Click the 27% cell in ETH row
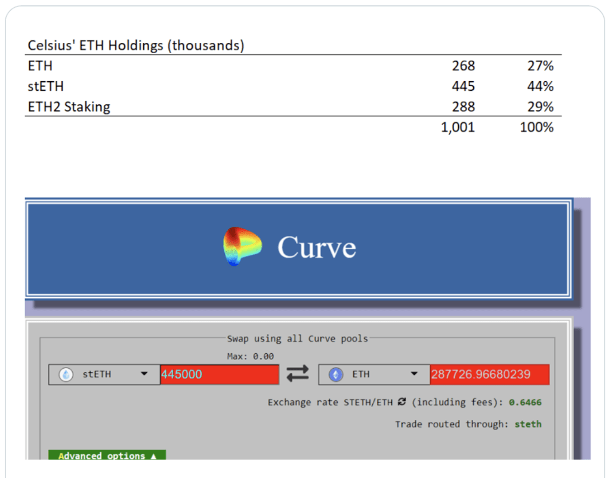Viewport: 611px width, 478px height. 540,66
